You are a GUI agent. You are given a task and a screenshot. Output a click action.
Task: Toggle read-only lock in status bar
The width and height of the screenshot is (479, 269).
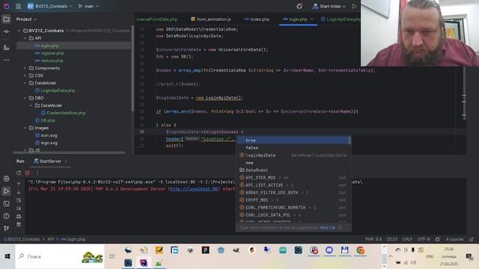pyautogui.click(x=472, y=239)
